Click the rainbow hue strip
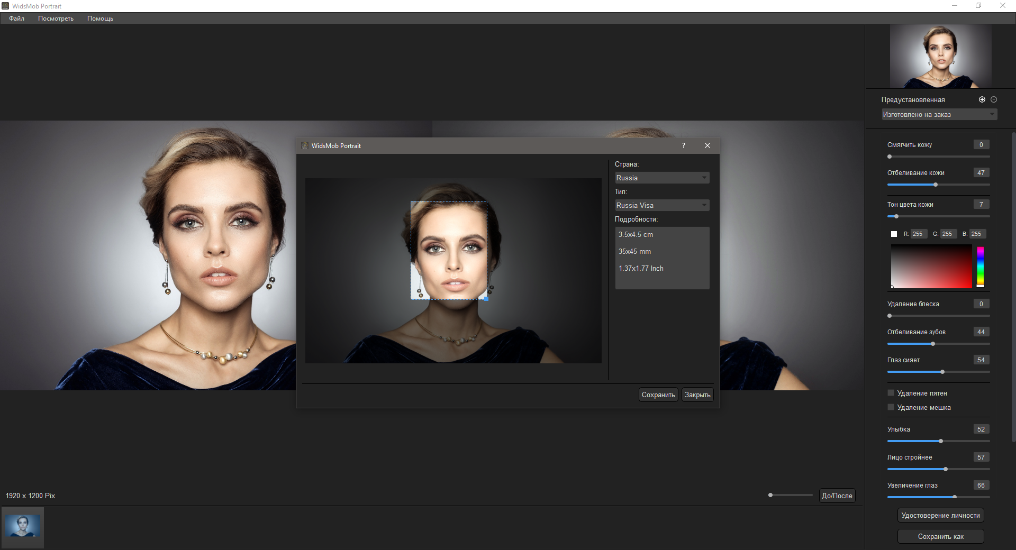 pyautogui.click(x=980, y=266)
